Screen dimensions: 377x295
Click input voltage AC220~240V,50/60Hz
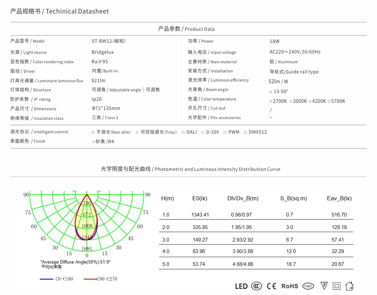(x=295, y=52)
